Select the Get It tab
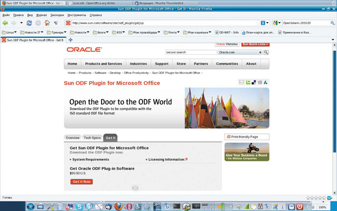337x211 pixels. (x=111, y=138)
